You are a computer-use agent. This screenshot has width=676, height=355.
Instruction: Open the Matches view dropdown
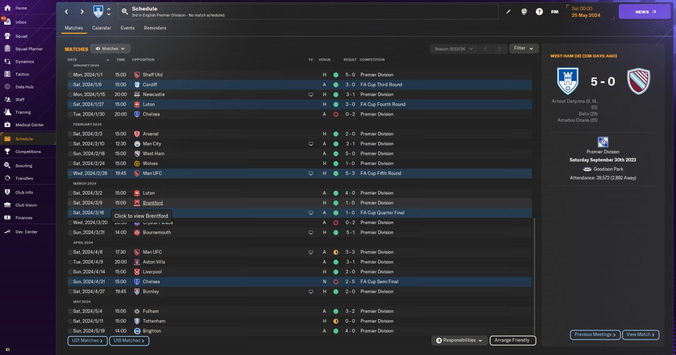point(110,49)
